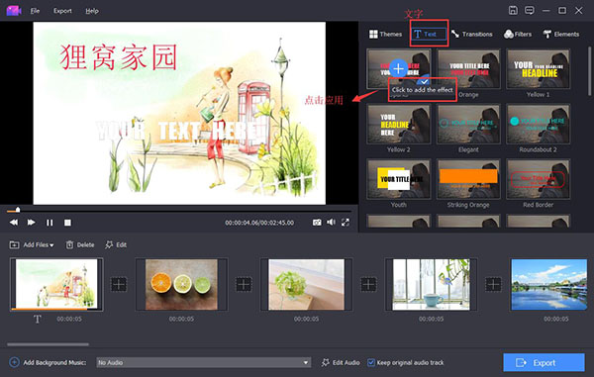Screen dimensions: 594x377
Task: Click the rewind playback button
Action: pyautogui.click(x=14, y=223)
